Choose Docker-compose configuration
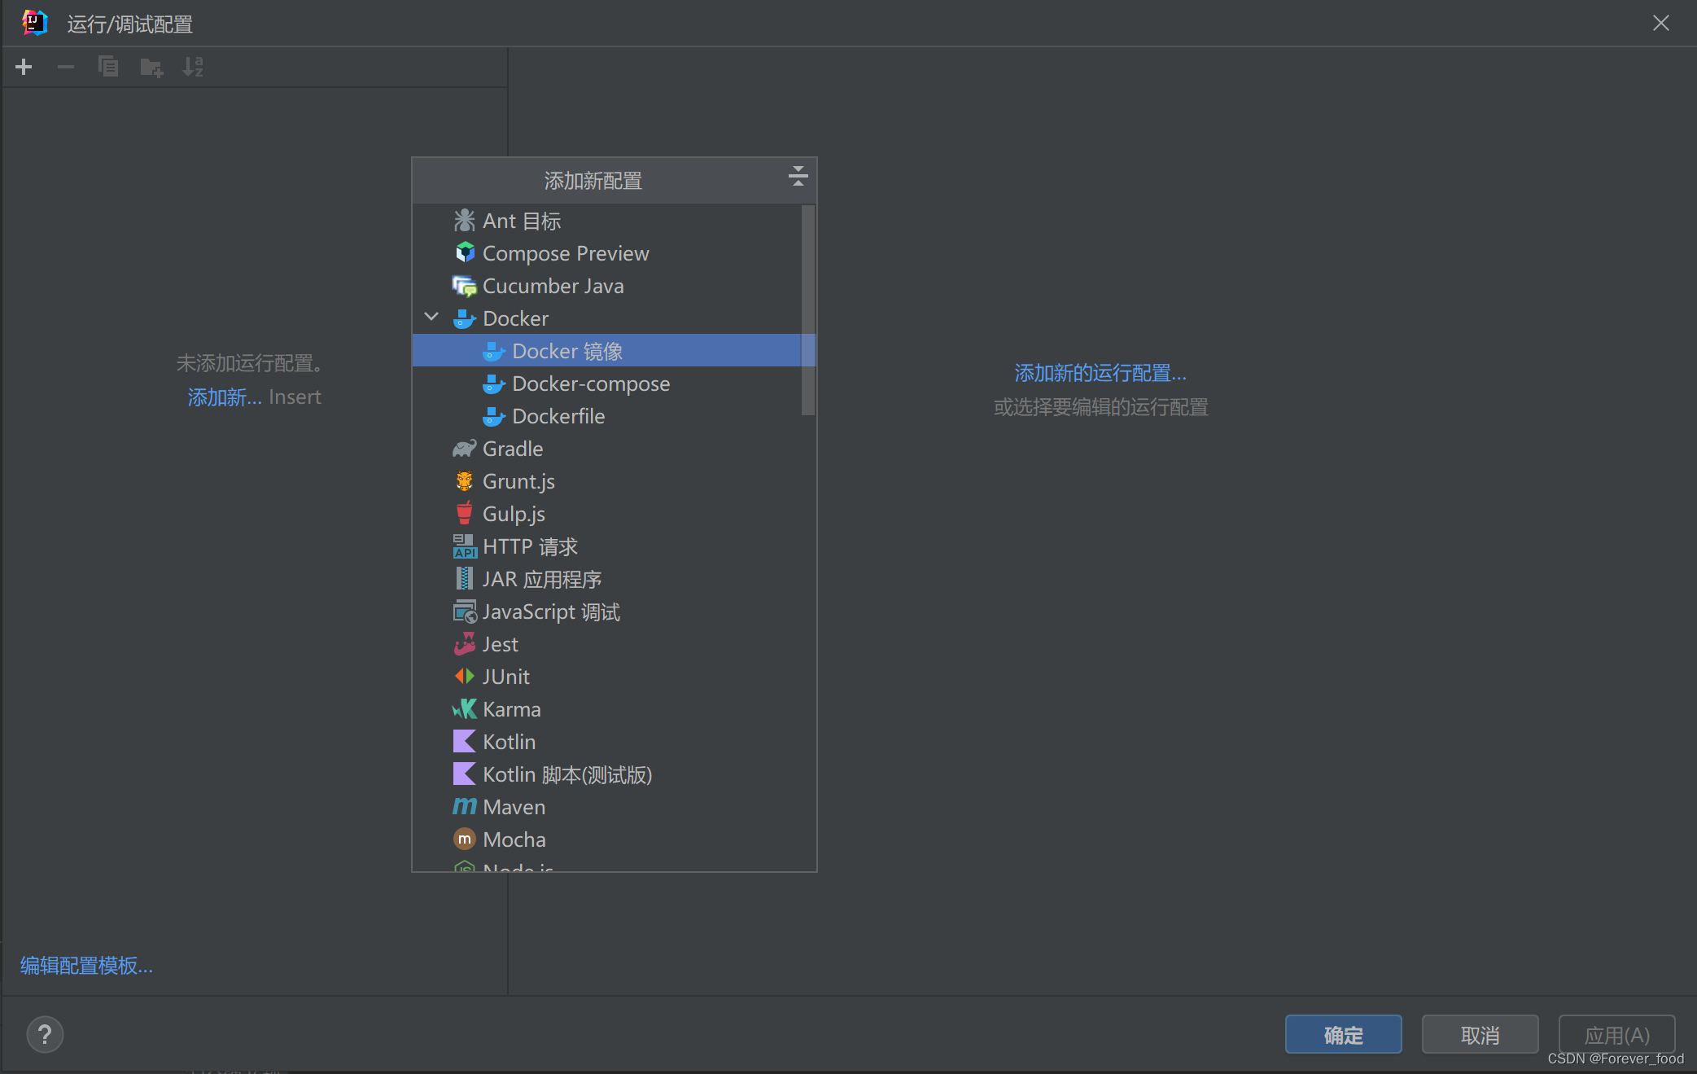 (606, 384)
